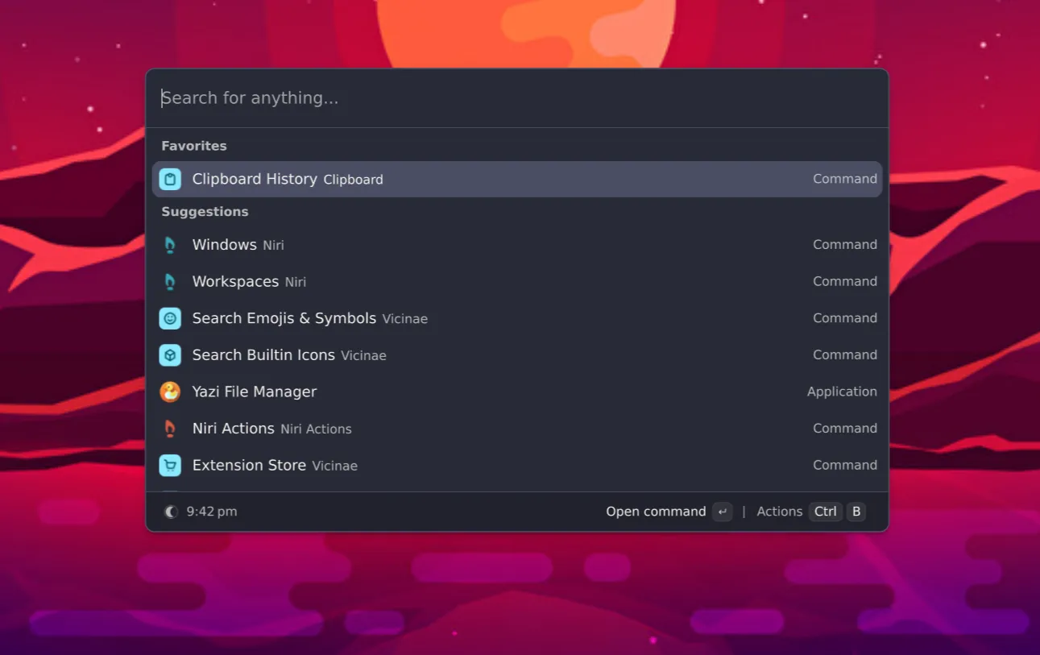Click 'Command' label on the Windows row

(845, 244)
